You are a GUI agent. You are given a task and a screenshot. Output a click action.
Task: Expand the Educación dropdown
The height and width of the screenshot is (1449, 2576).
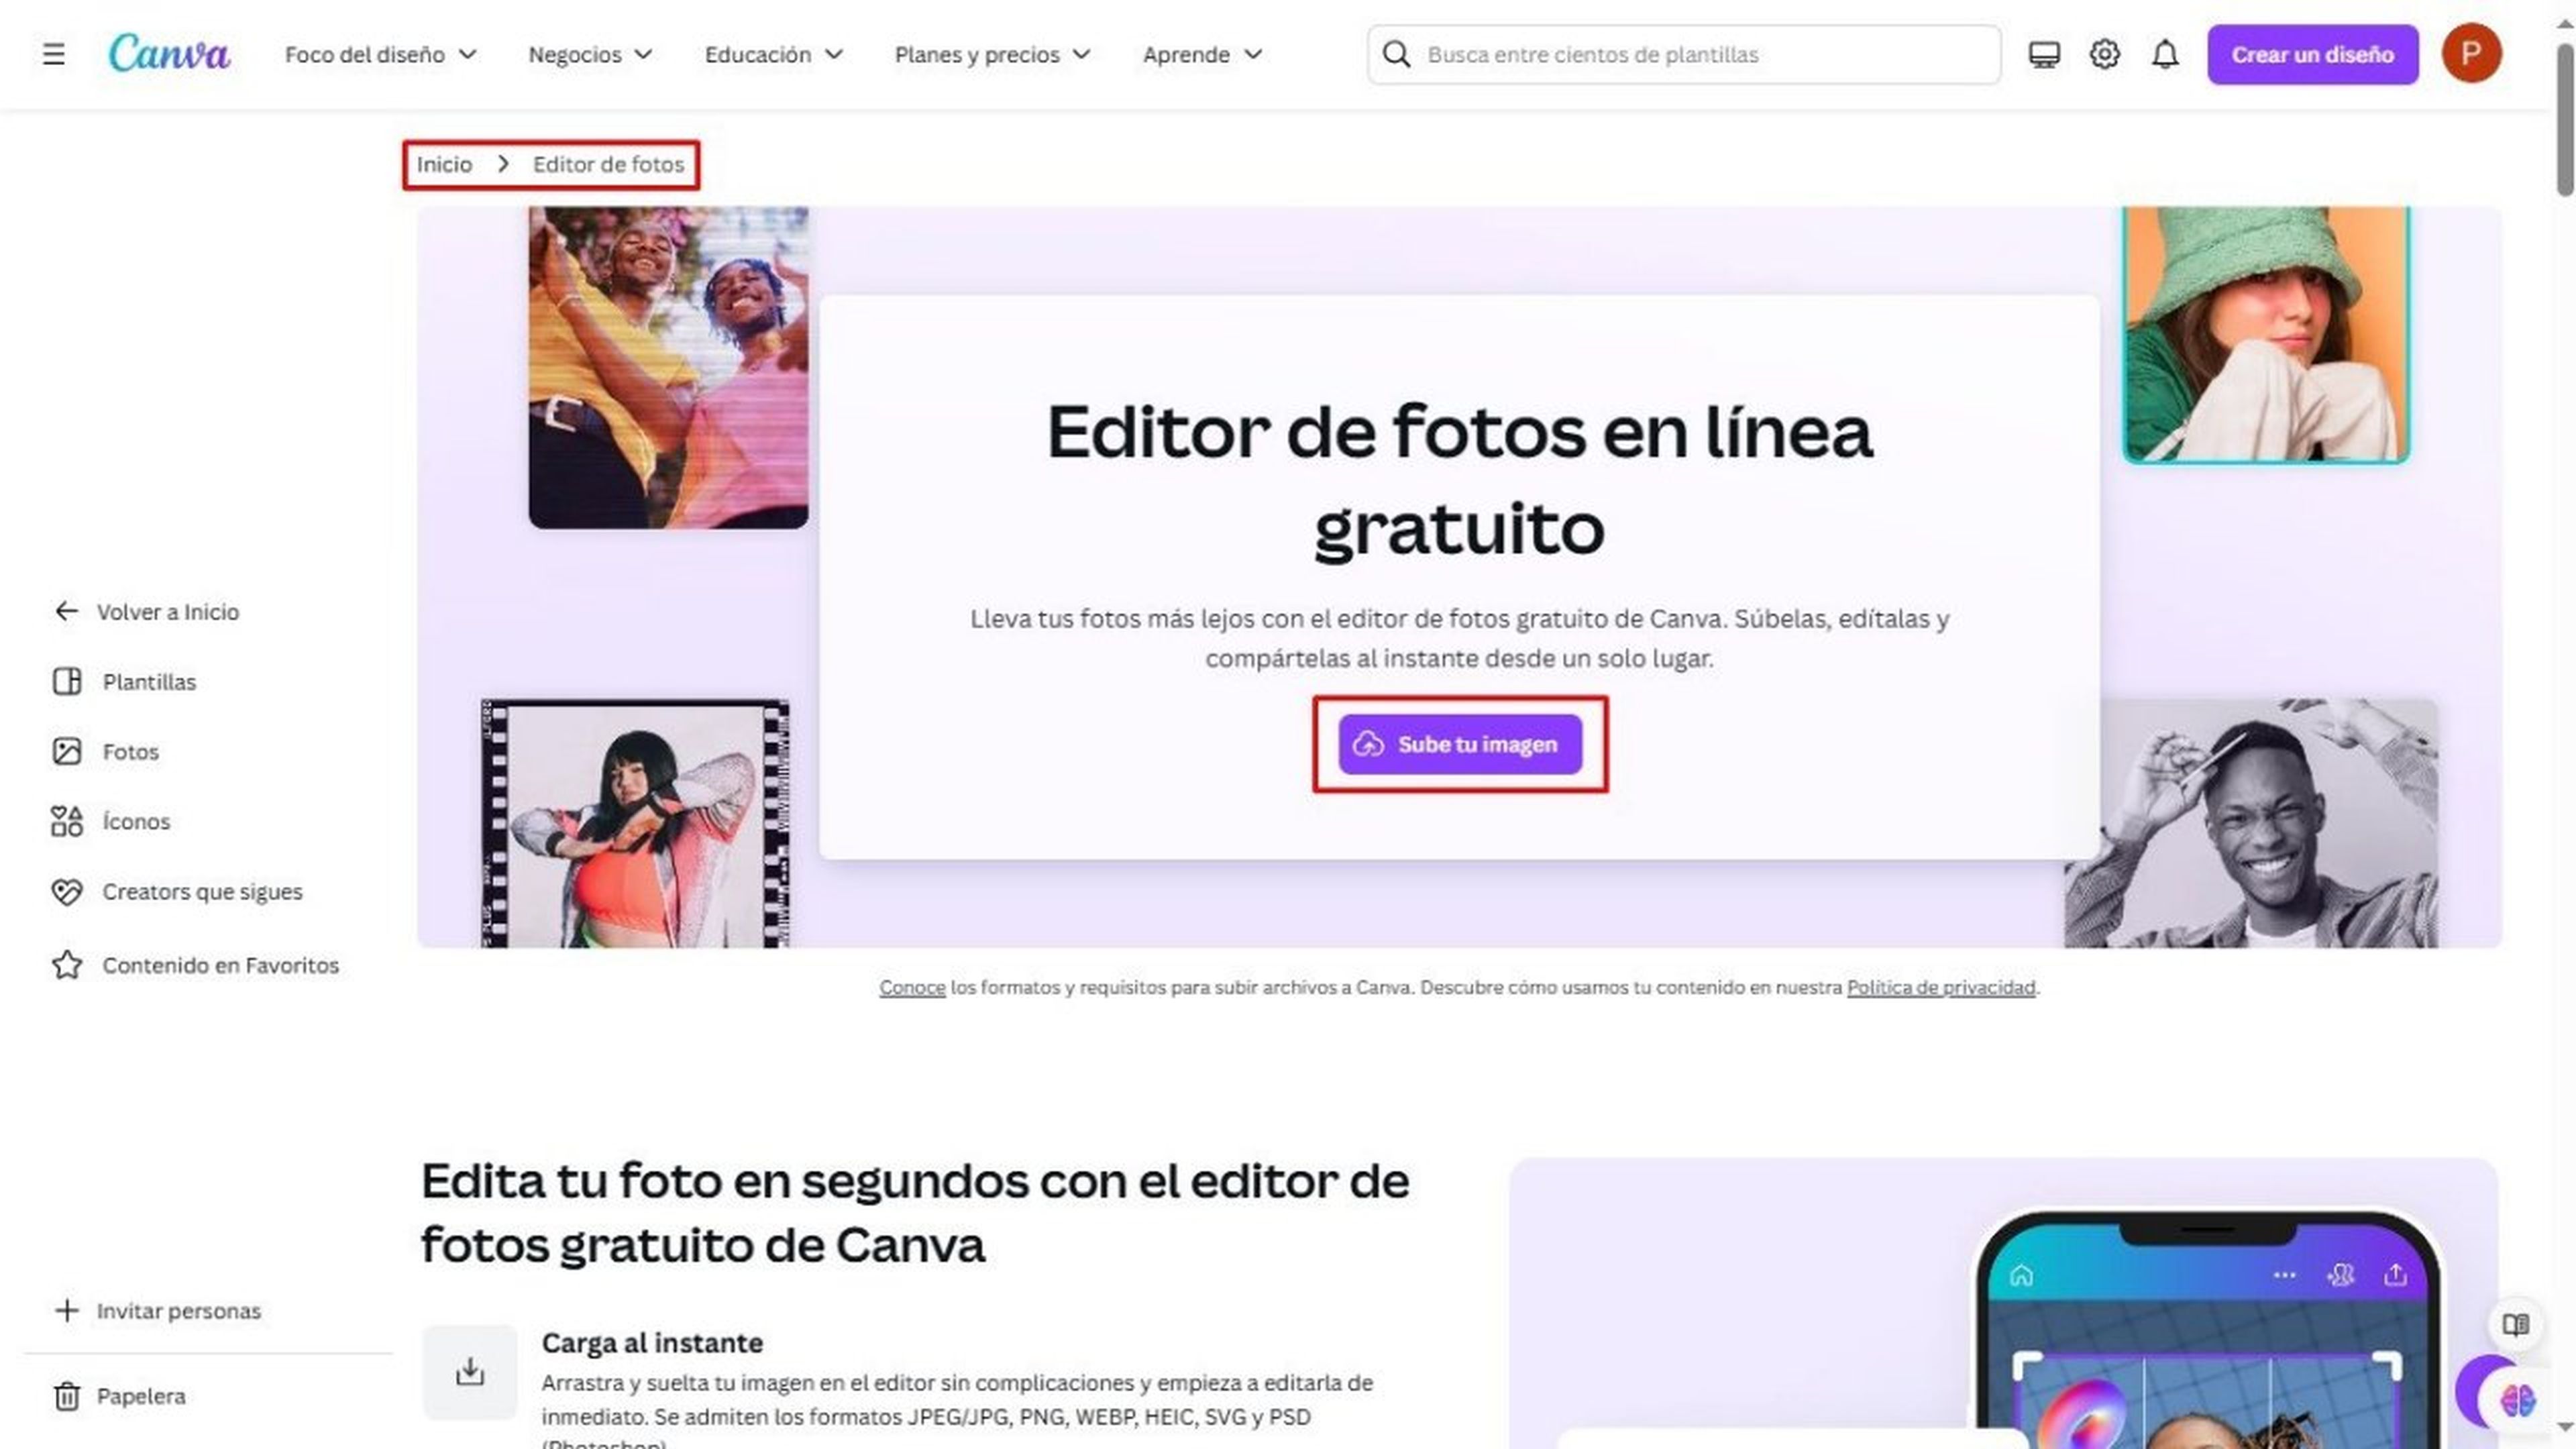pos(774,54)
